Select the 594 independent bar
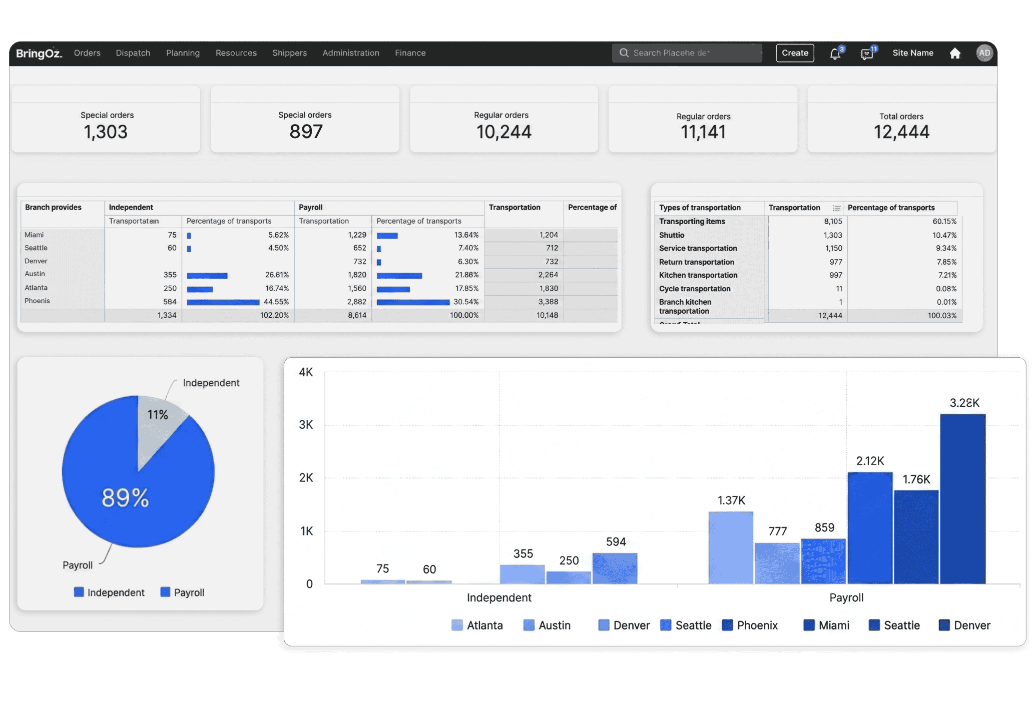This screenshot has height=707, width=1036. 615,568
